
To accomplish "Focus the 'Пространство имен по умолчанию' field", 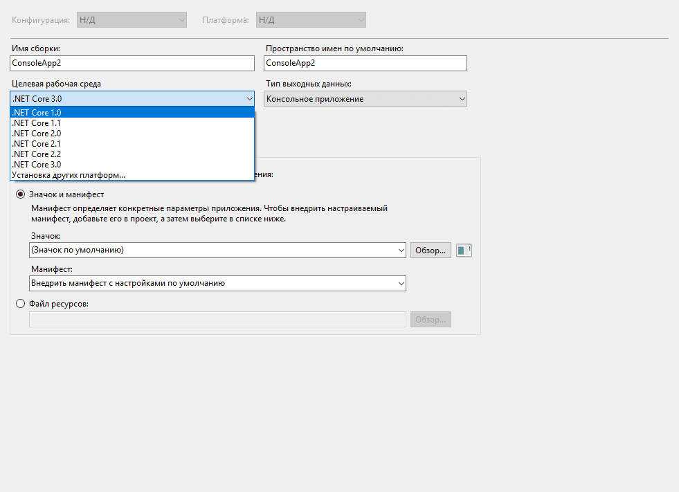I will point(365,63).
